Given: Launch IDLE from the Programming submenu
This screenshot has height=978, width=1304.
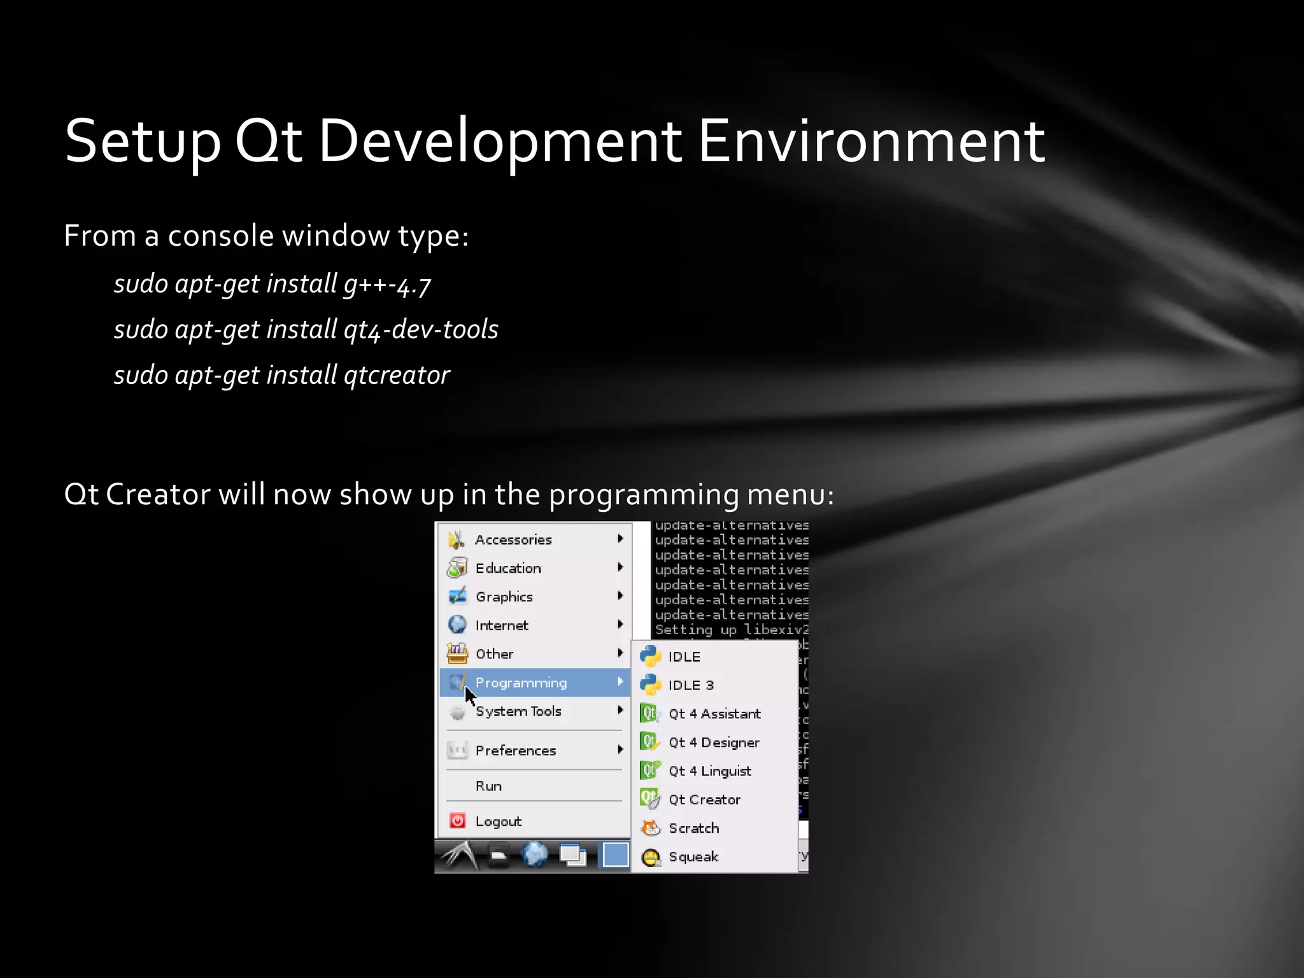Looking at the screenshot, I should pos(716,656).
